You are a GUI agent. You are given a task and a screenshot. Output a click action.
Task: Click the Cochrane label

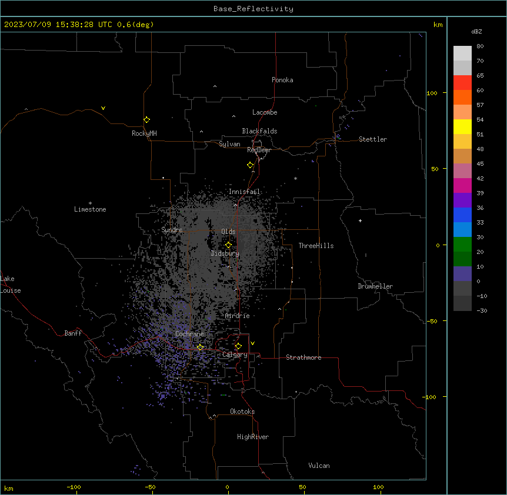coord(189,334)
